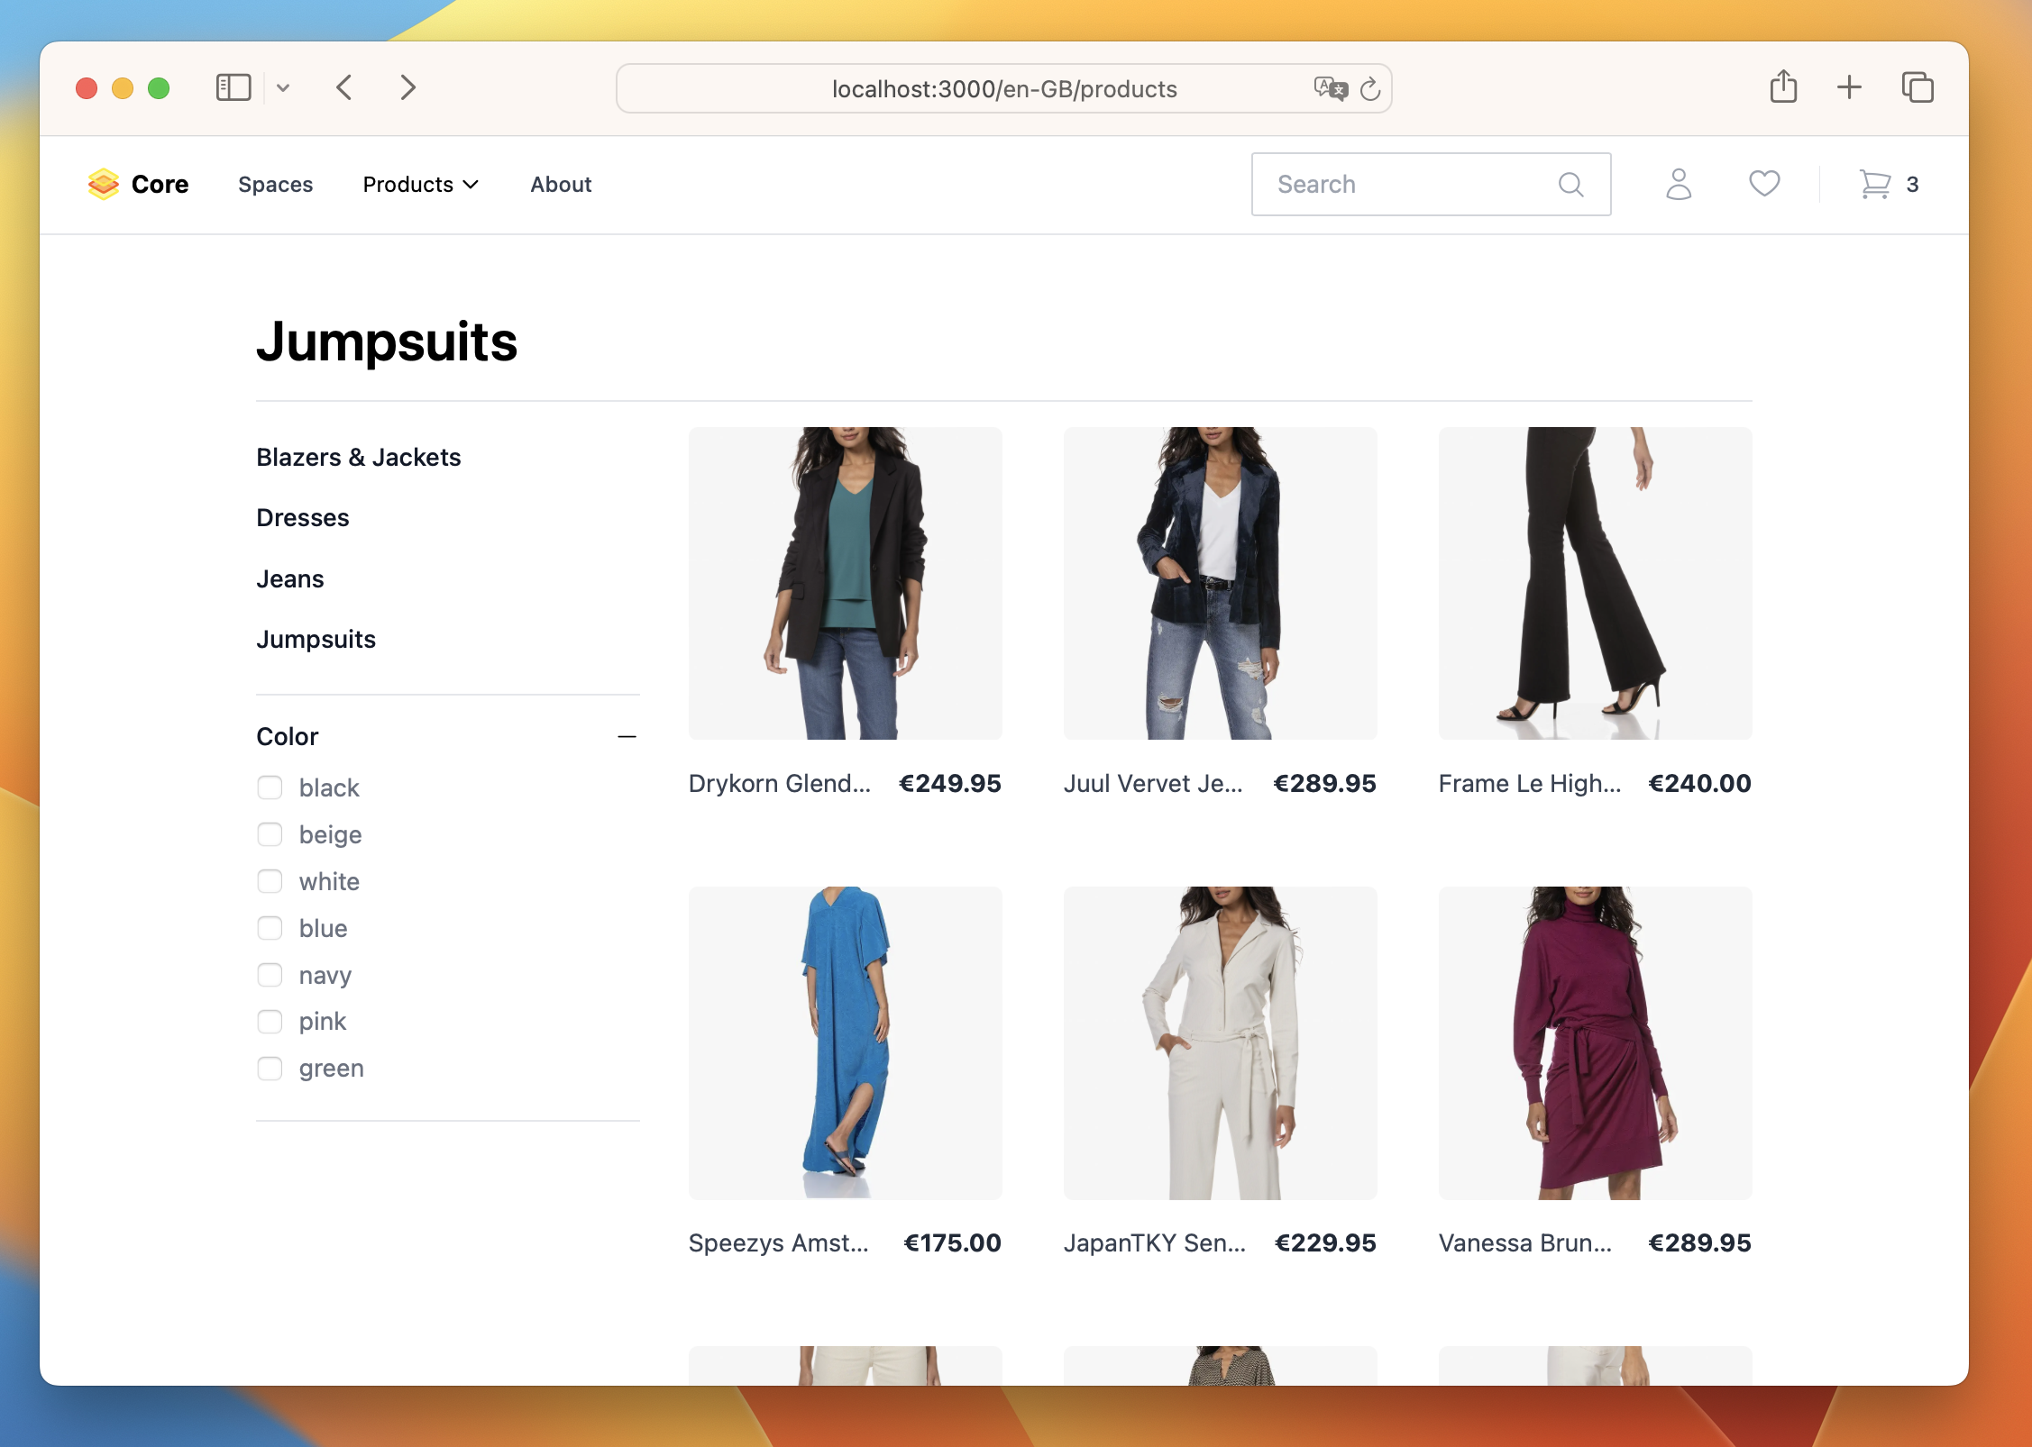The width and height of the screenshot is (2032, 1447).
Task: Reload the page in Safari
Action: tap(1370, 89)
